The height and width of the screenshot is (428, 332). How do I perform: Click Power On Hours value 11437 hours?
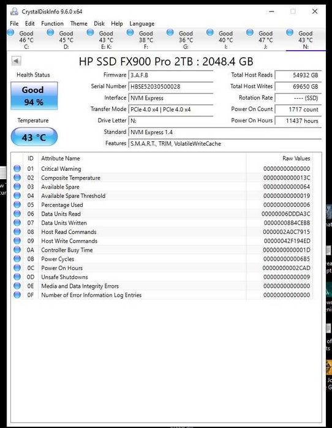click(298, 121)
